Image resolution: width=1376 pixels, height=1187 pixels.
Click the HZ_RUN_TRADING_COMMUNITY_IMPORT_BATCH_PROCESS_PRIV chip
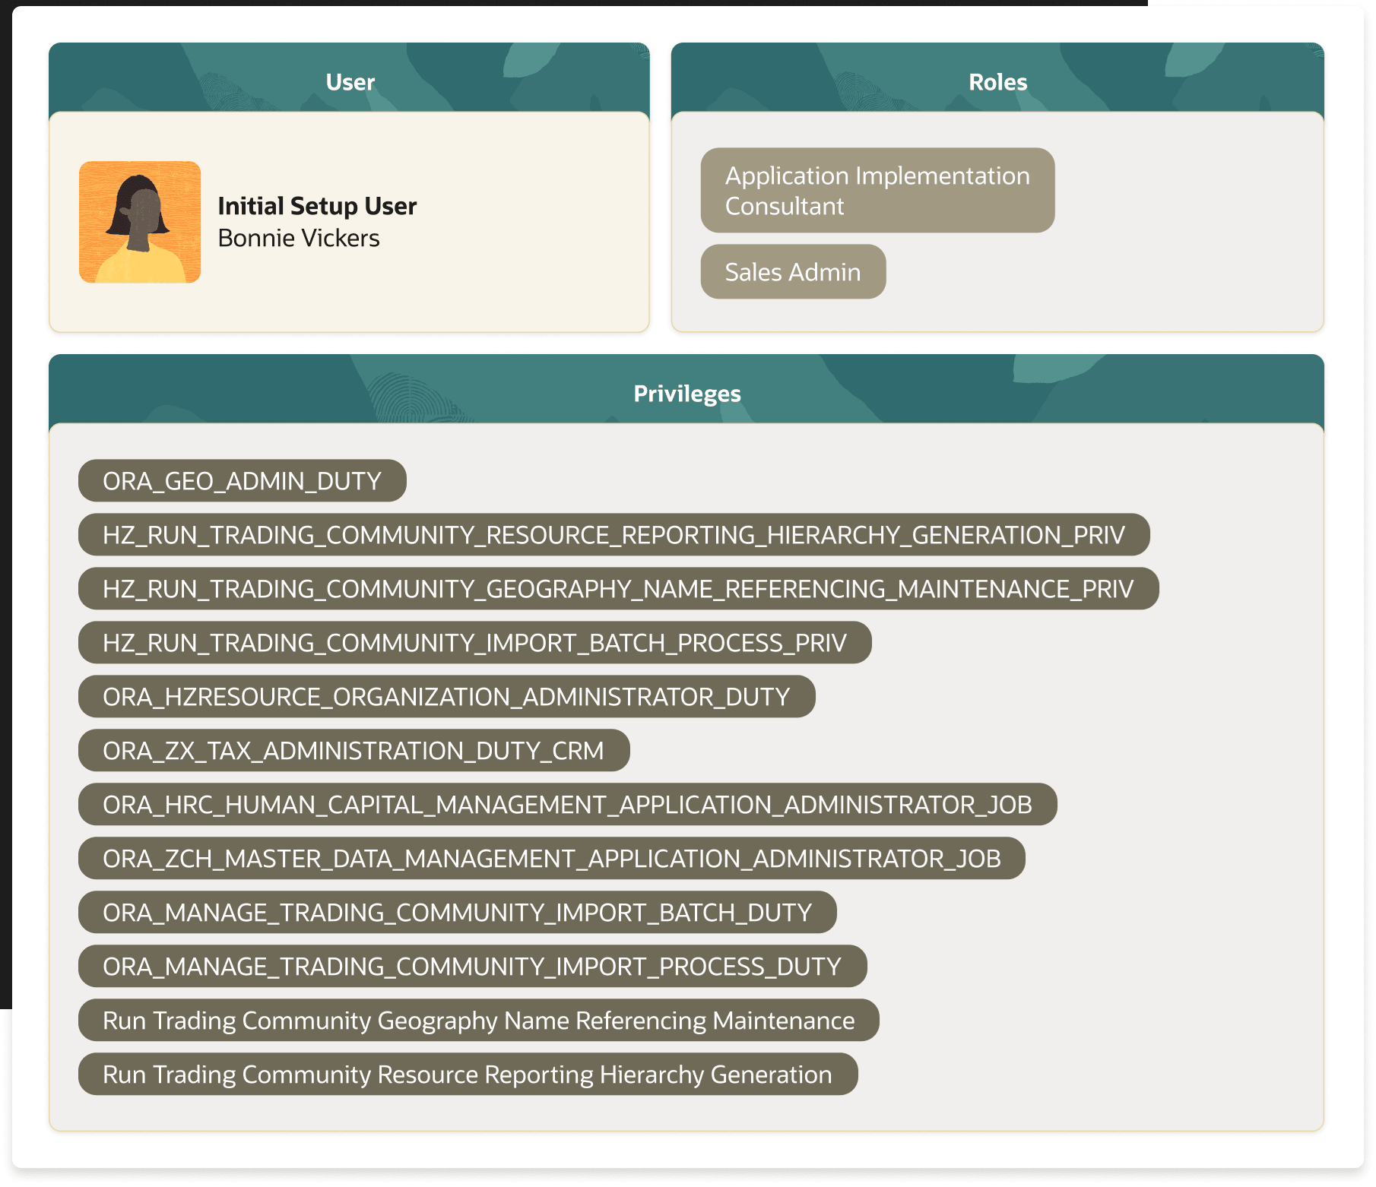click(x=474, y=642)
